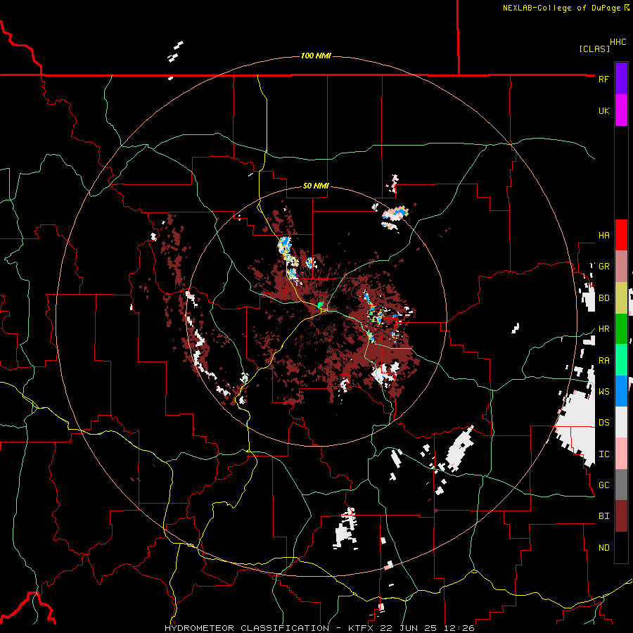Point at the DS legend label
The height and width of the screenshot is (633, 633).
point(603,423)
